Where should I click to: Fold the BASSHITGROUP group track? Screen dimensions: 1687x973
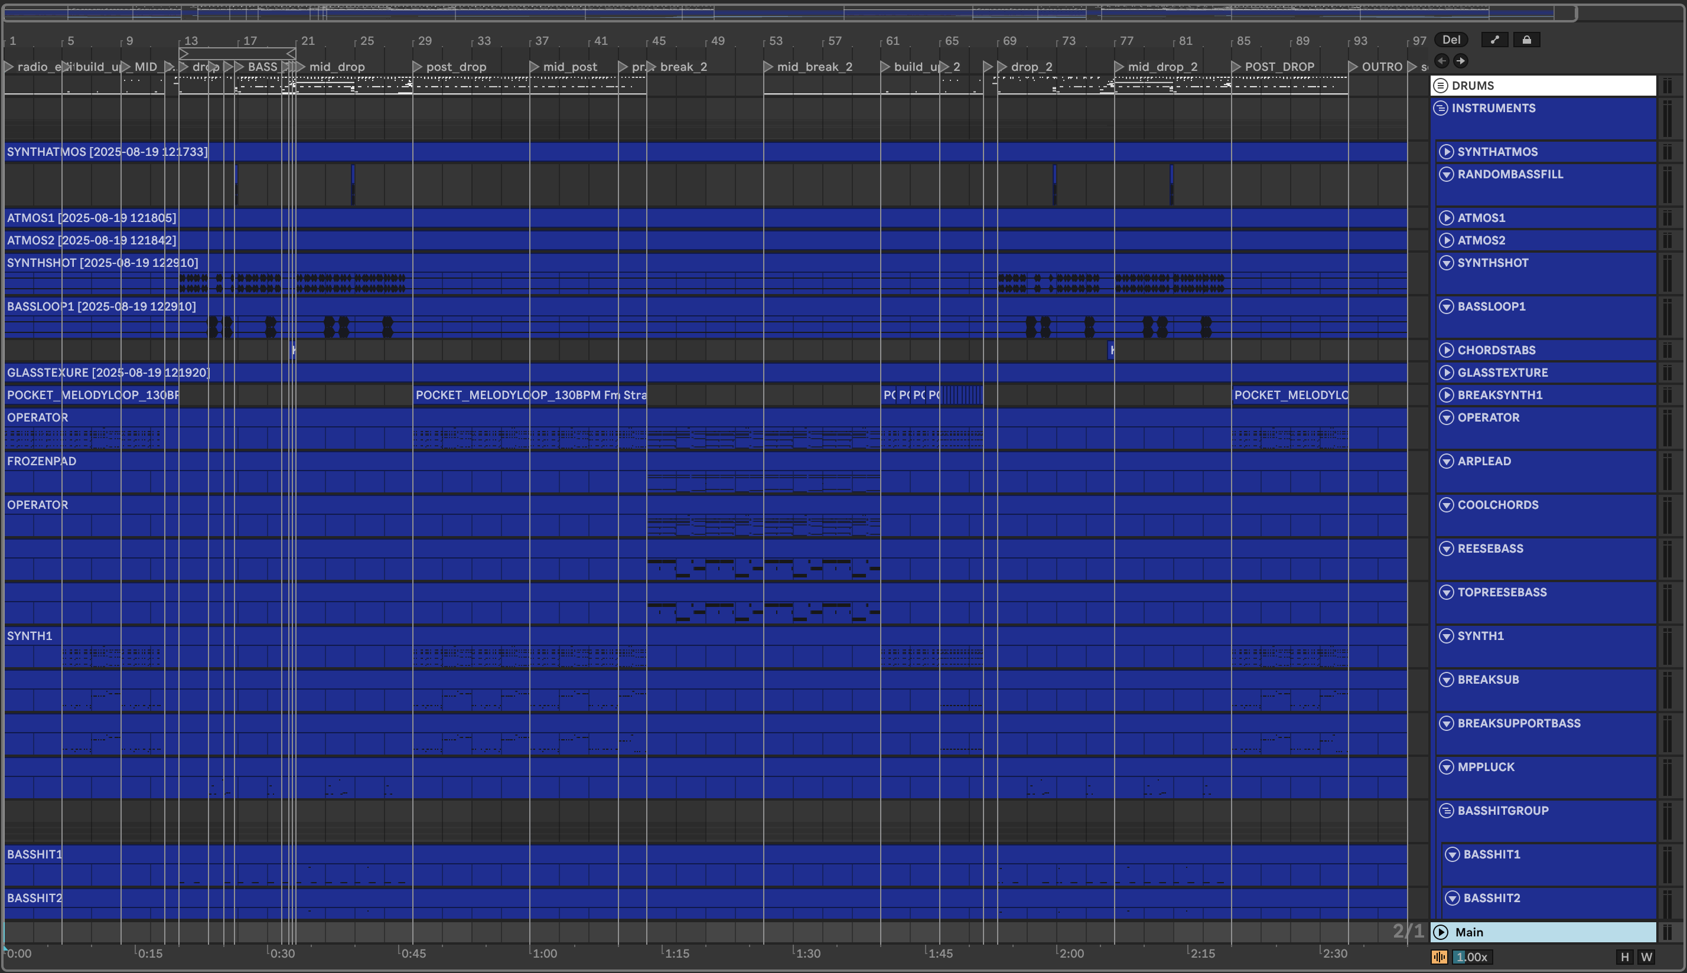(x=1447, y=811)
